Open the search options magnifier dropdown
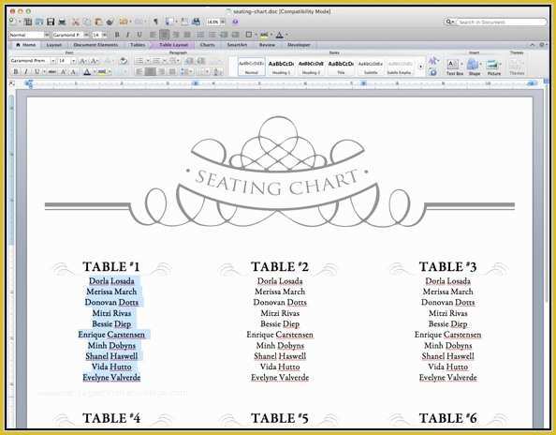Screen dimensions: 556x435 (449, 22)
